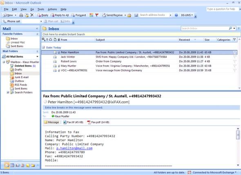241x175 pixels.
Task: Click the Categories column header
Action: point(223,40)
